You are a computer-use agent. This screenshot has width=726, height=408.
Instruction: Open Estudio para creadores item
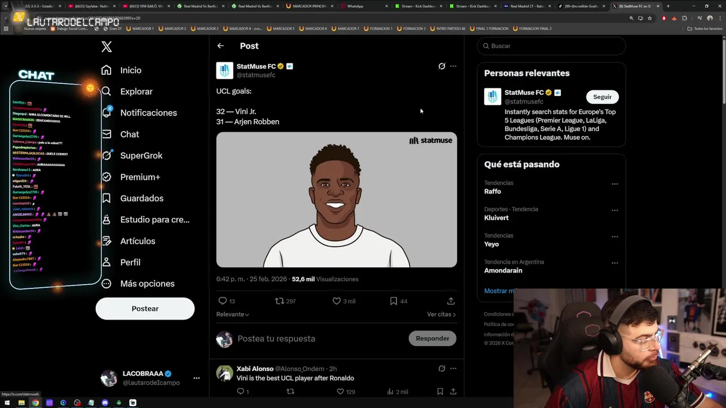[145, 219]
